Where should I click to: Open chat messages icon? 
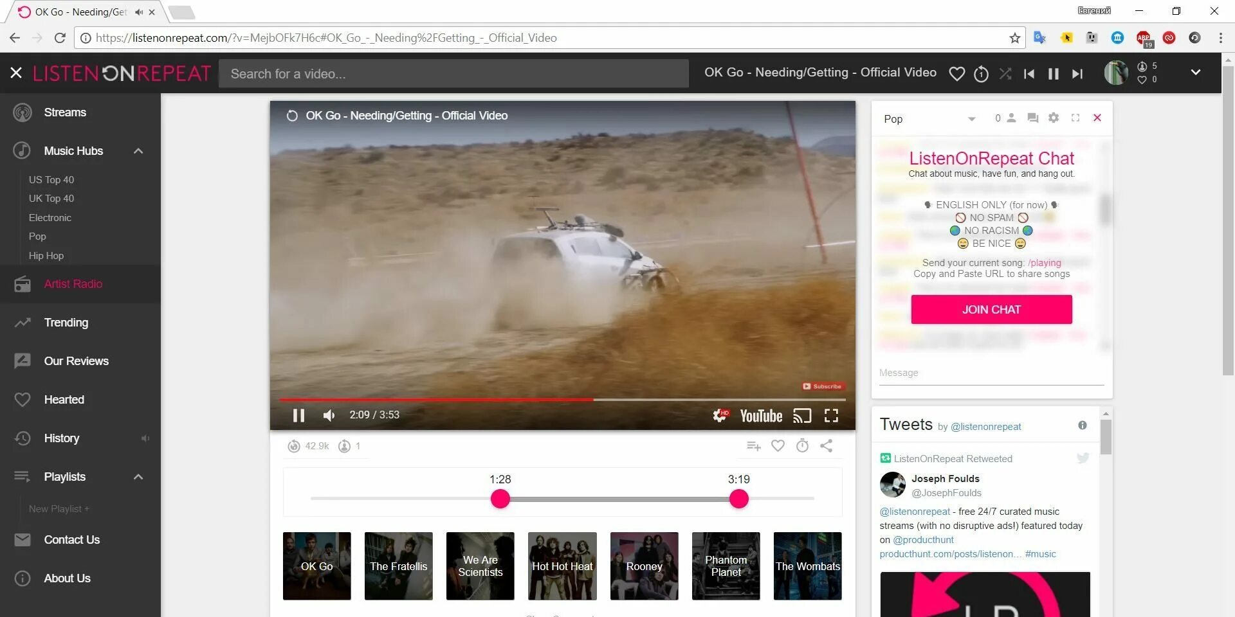(1032, 118)
